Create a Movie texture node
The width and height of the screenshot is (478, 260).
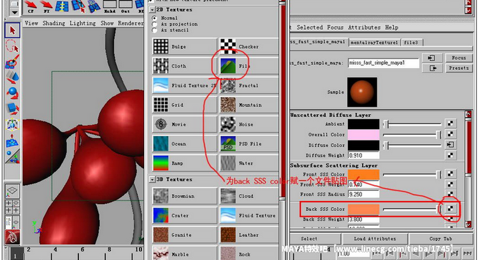(184, 125)
